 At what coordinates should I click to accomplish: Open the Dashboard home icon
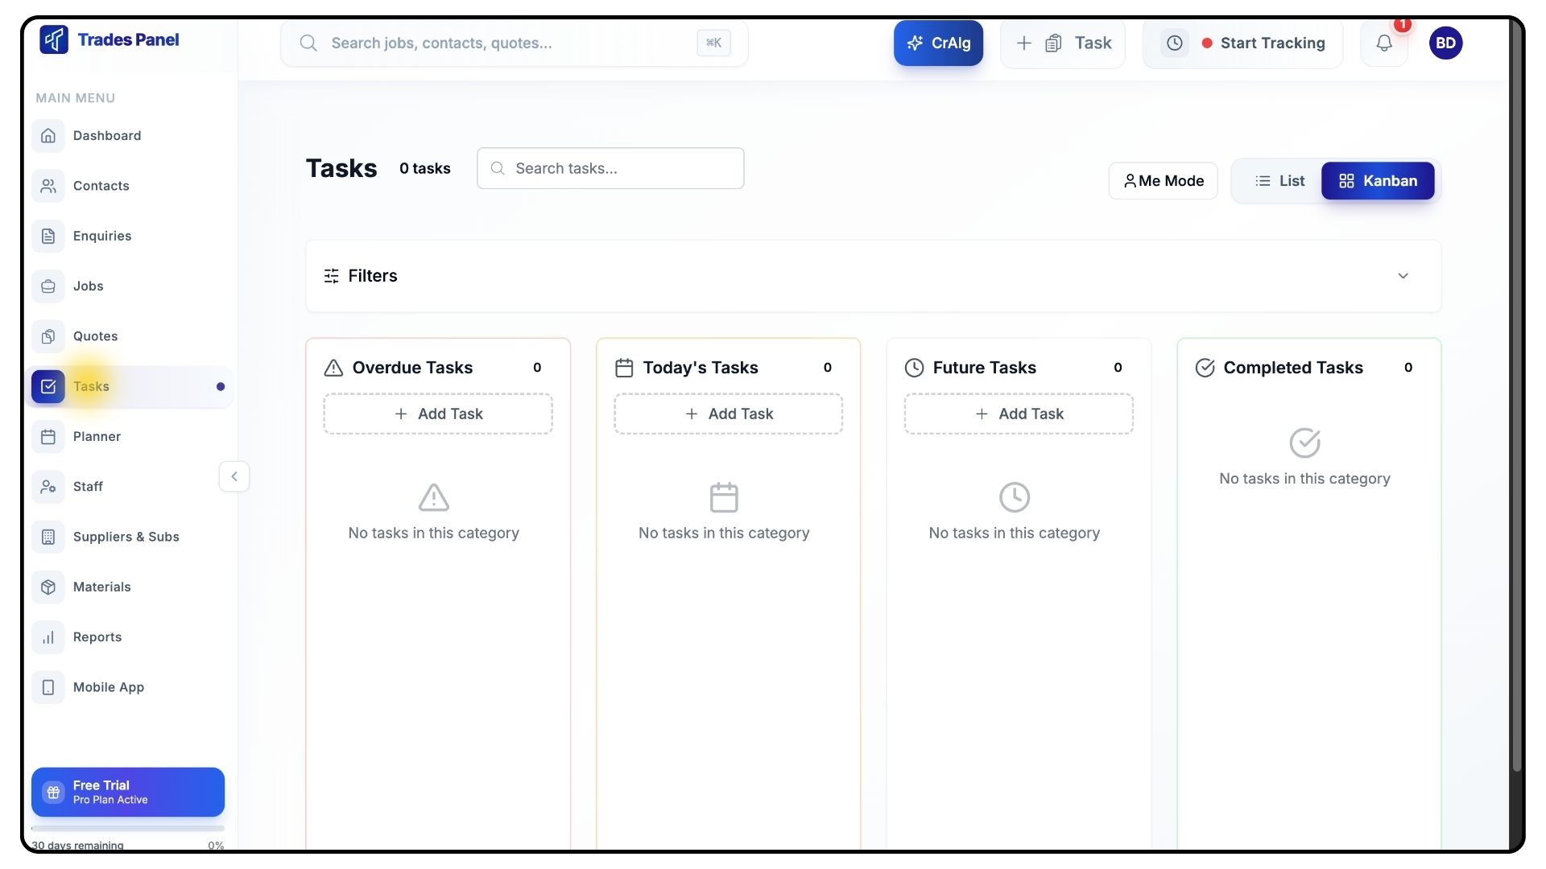pyautogui.click(x=48, y=136)
